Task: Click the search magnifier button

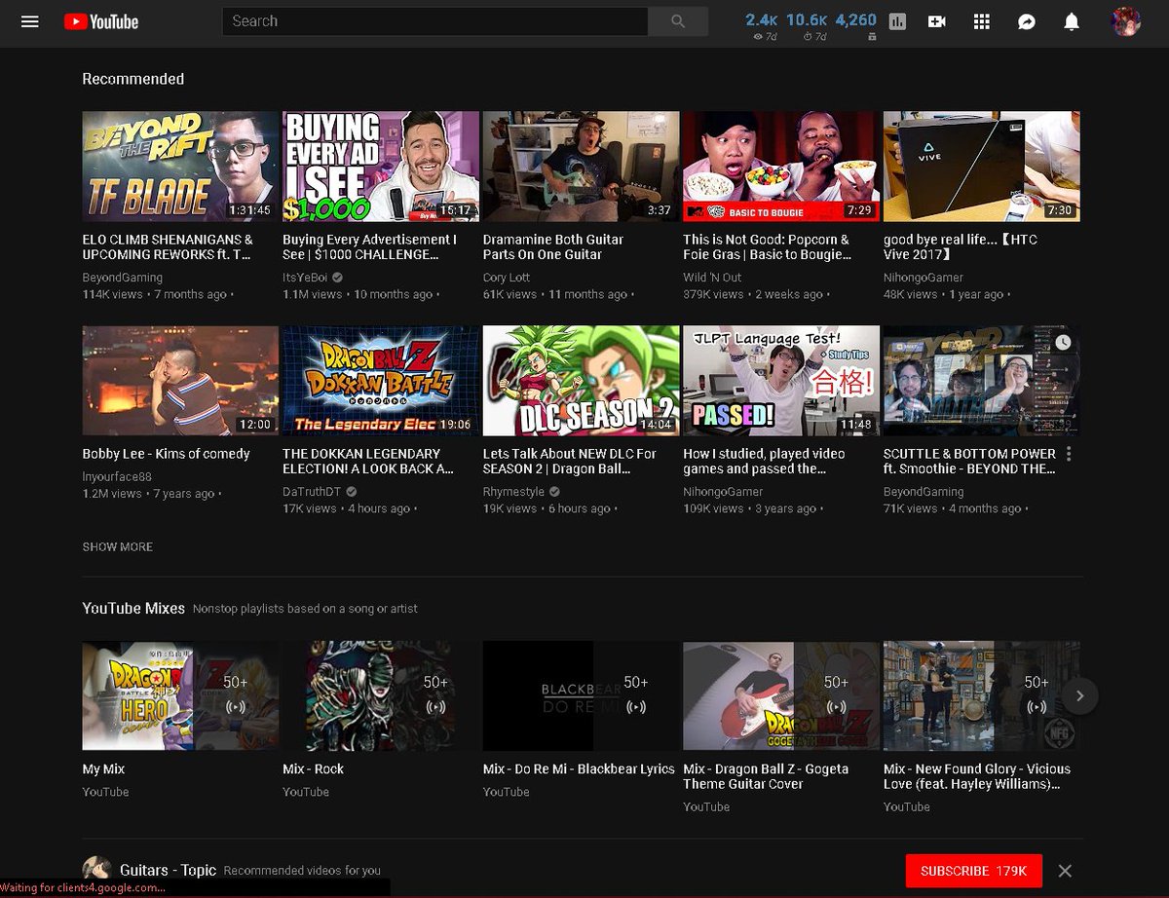Action: [678, 21]
